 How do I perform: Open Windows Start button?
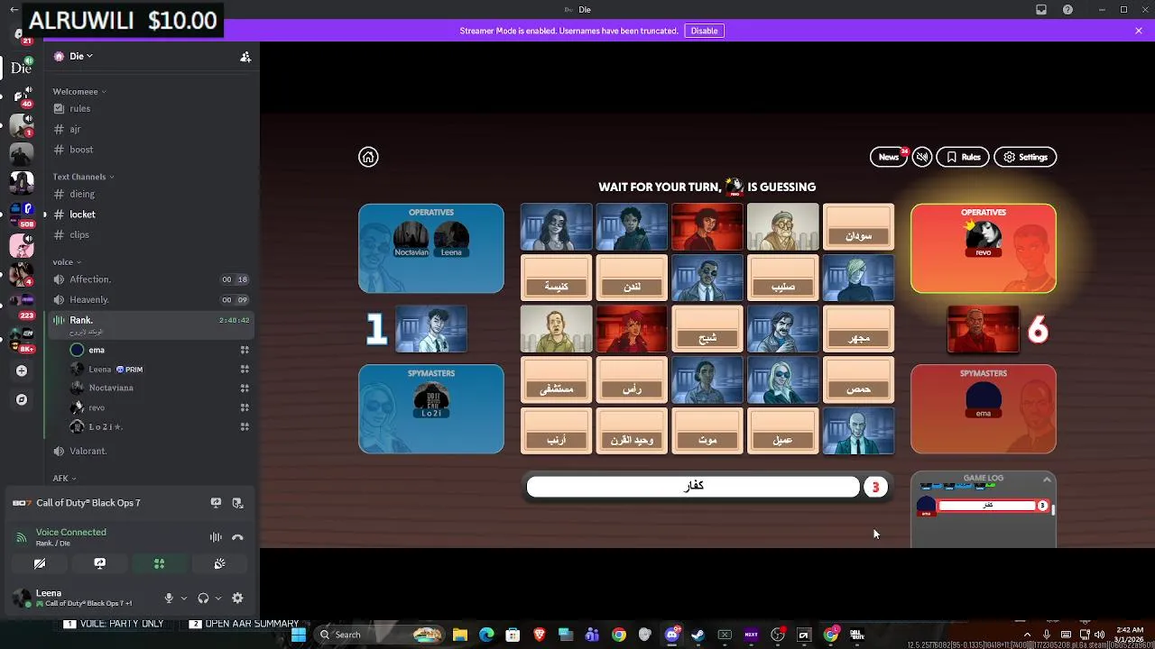tap(299, 635)
